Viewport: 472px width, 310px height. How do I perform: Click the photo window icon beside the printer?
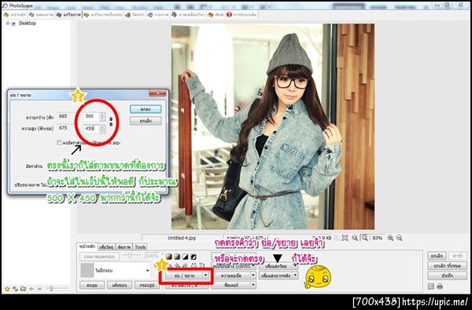[431, 286]
